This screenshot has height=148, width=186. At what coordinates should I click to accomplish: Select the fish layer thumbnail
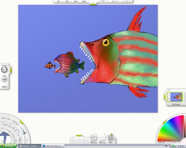[x=176, y=97]
